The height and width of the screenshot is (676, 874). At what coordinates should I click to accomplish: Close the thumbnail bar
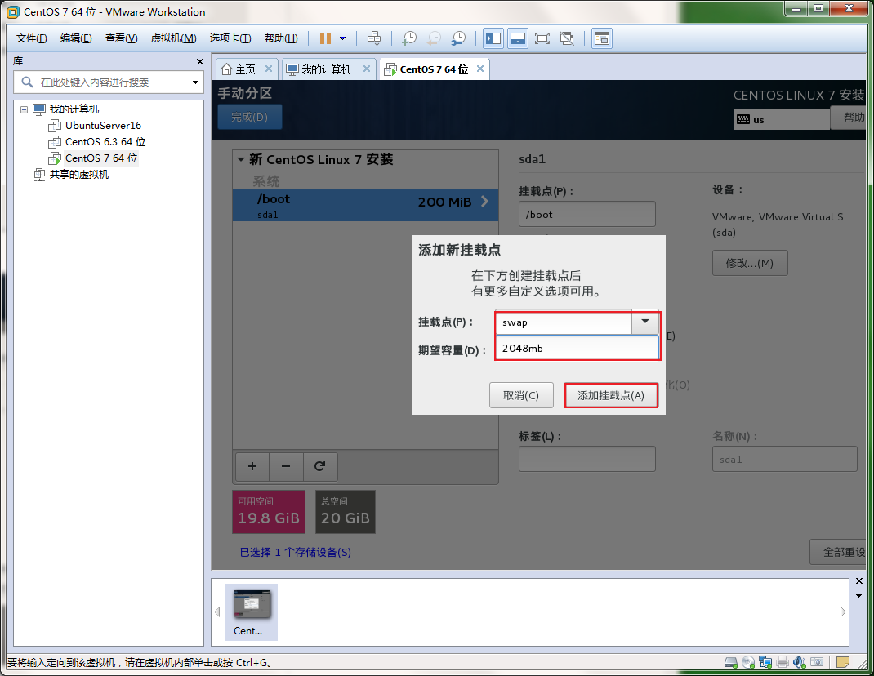click(859, 581)
